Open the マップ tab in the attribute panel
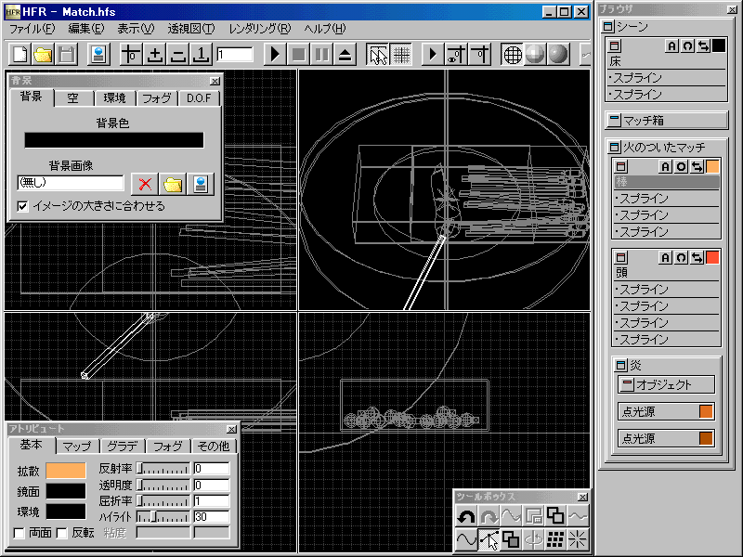The width and height of the screenshot is (743, 557). pos(77,447)
